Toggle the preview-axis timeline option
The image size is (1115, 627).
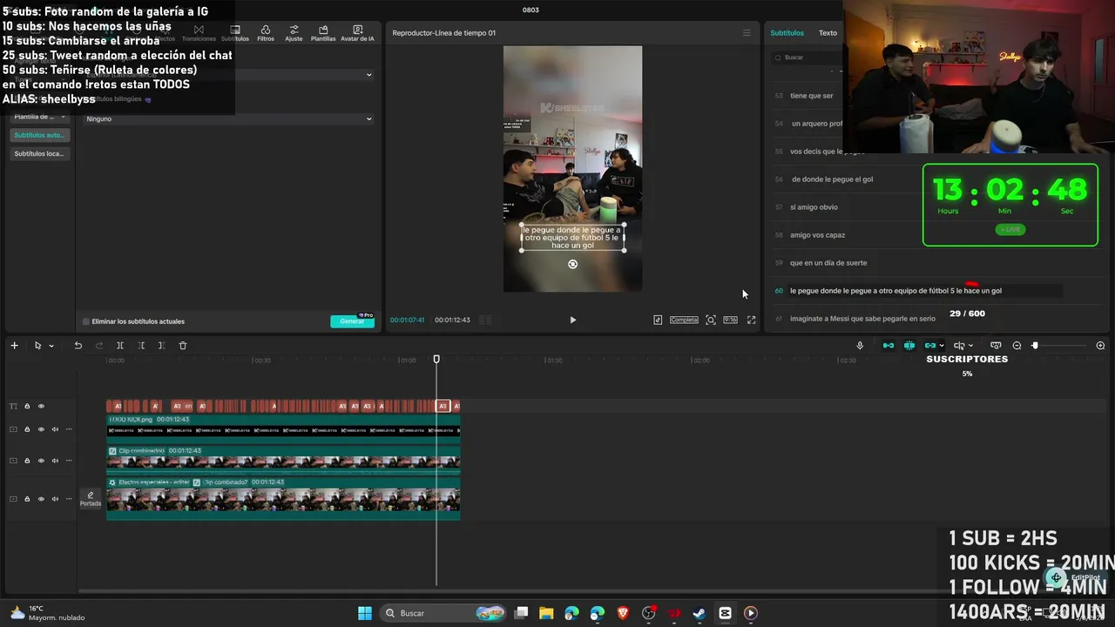tap(996, 346)
